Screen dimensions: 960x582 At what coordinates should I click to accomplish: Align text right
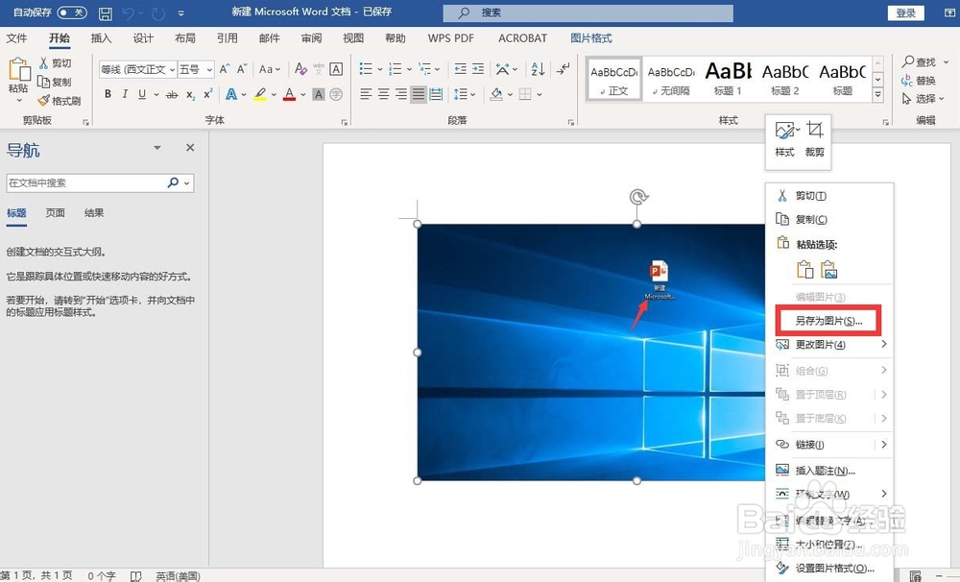tap(401, 94)
